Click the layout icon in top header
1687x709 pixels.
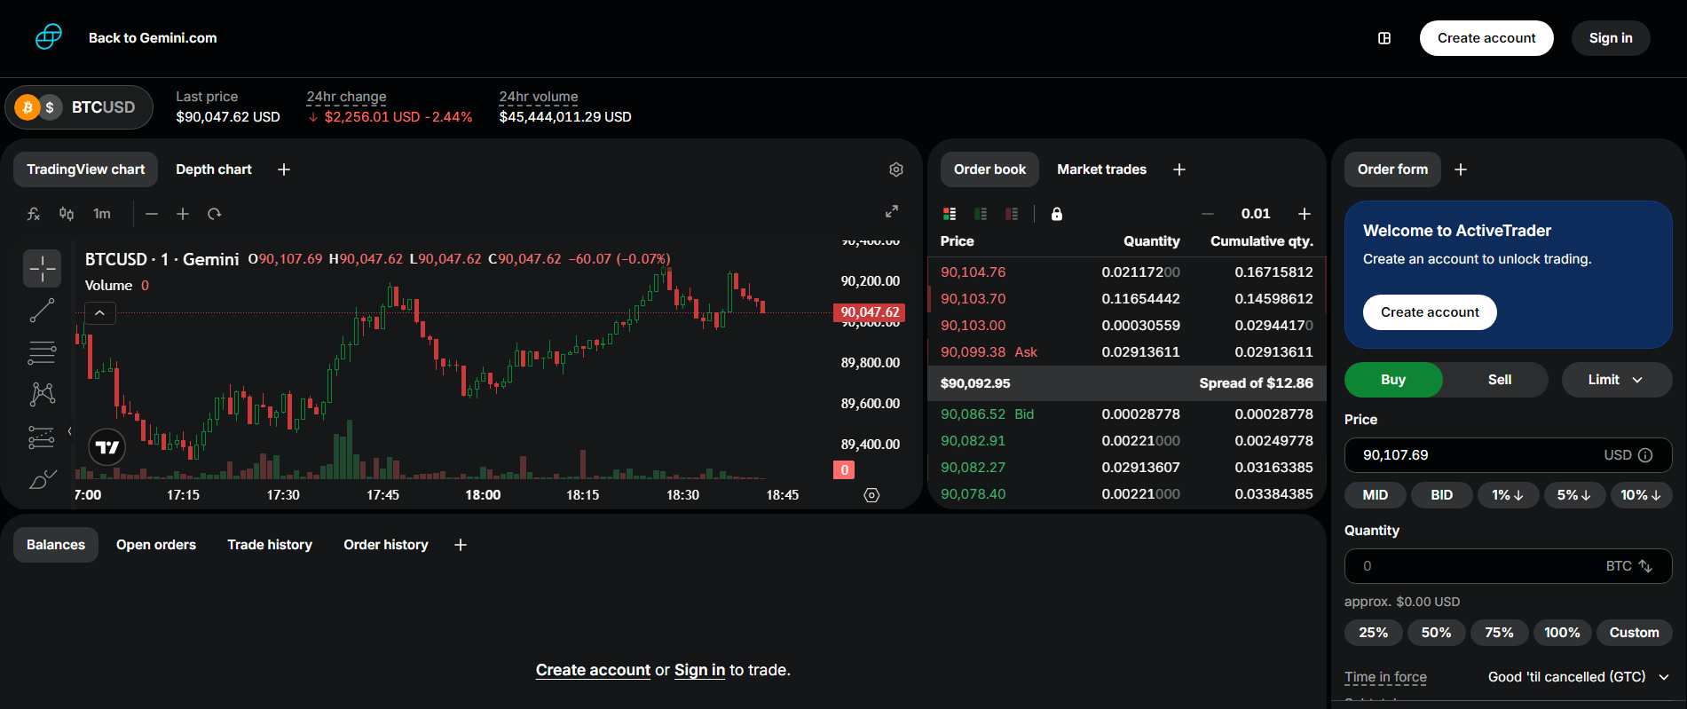tap(1384, 38)
